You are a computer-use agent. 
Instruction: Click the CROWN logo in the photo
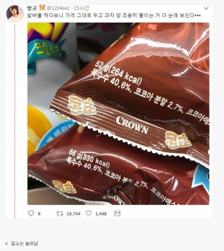132,125
